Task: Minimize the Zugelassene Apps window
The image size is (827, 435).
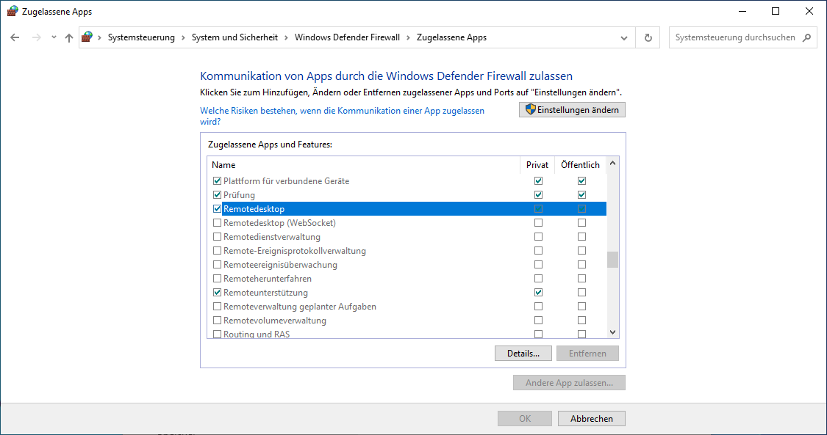Action: pyautogui.click(x=742, y=12)
